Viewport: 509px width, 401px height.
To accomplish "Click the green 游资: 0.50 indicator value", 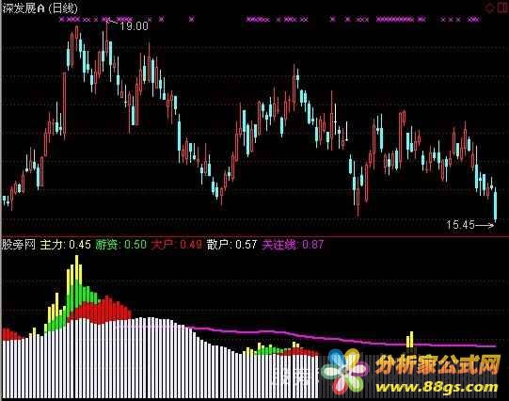I will point(121,245).
